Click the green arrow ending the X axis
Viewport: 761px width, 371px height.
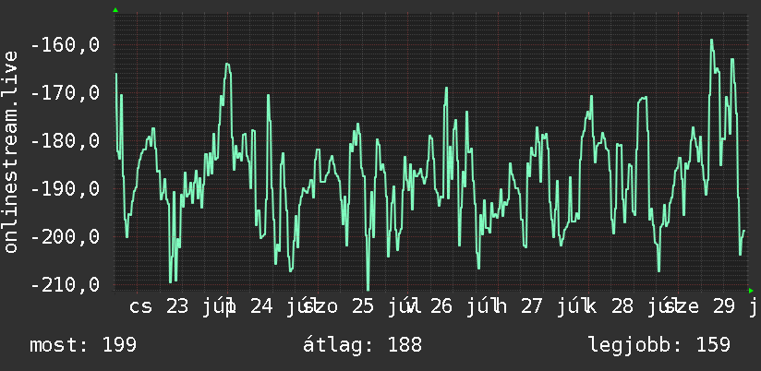point(751,291)
